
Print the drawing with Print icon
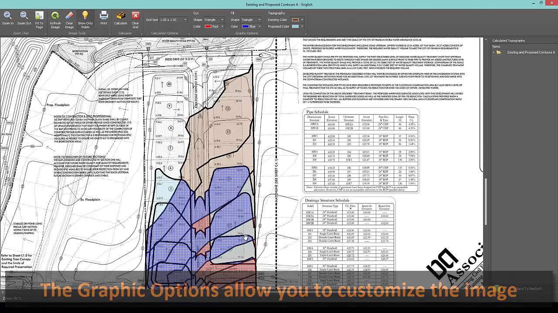[x=104, y=18]
